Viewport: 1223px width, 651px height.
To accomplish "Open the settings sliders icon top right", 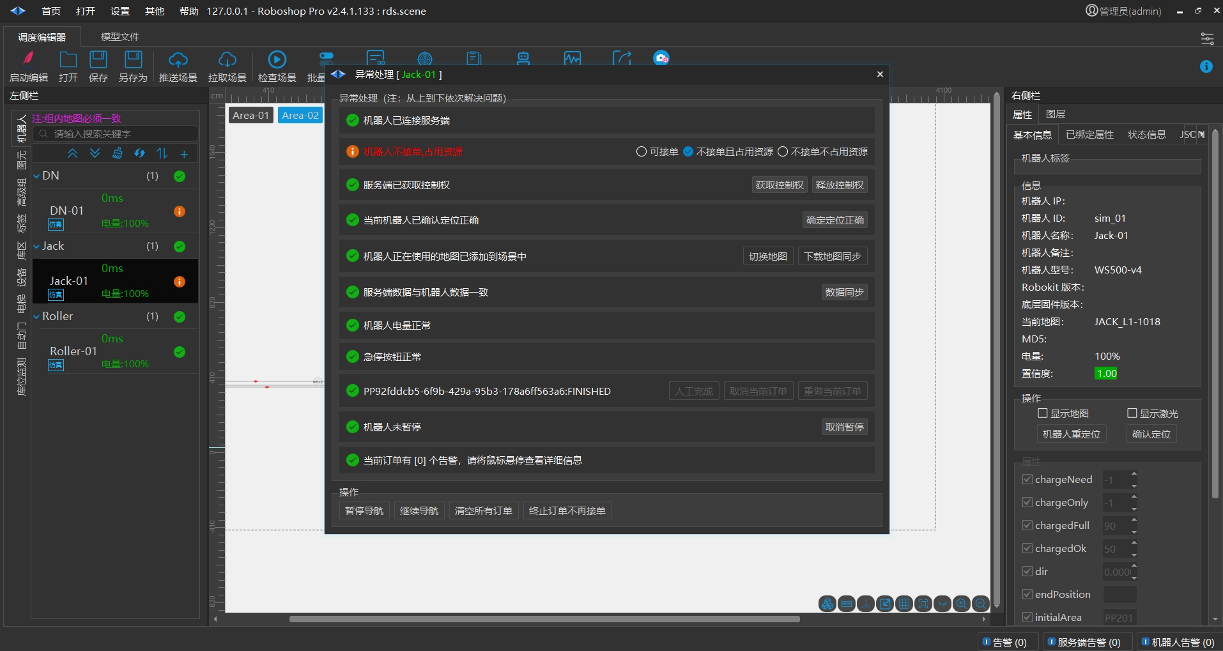I will 1207,38.
